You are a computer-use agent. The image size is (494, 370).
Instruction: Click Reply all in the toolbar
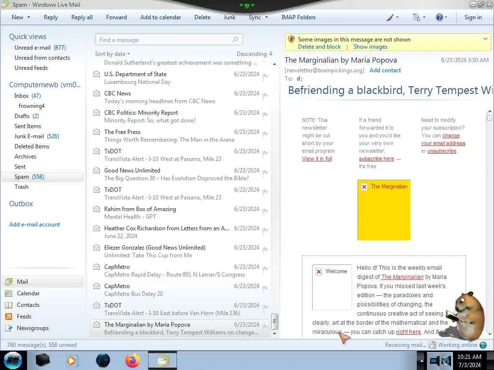(82, 17)
